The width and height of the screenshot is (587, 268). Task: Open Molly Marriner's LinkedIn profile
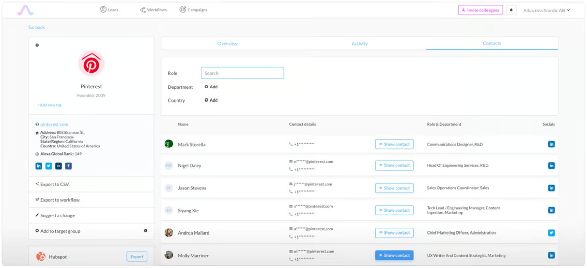[551, 255]
